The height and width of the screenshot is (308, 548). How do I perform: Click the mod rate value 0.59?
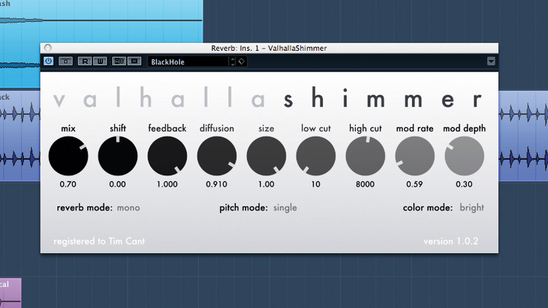coord(415,184)
